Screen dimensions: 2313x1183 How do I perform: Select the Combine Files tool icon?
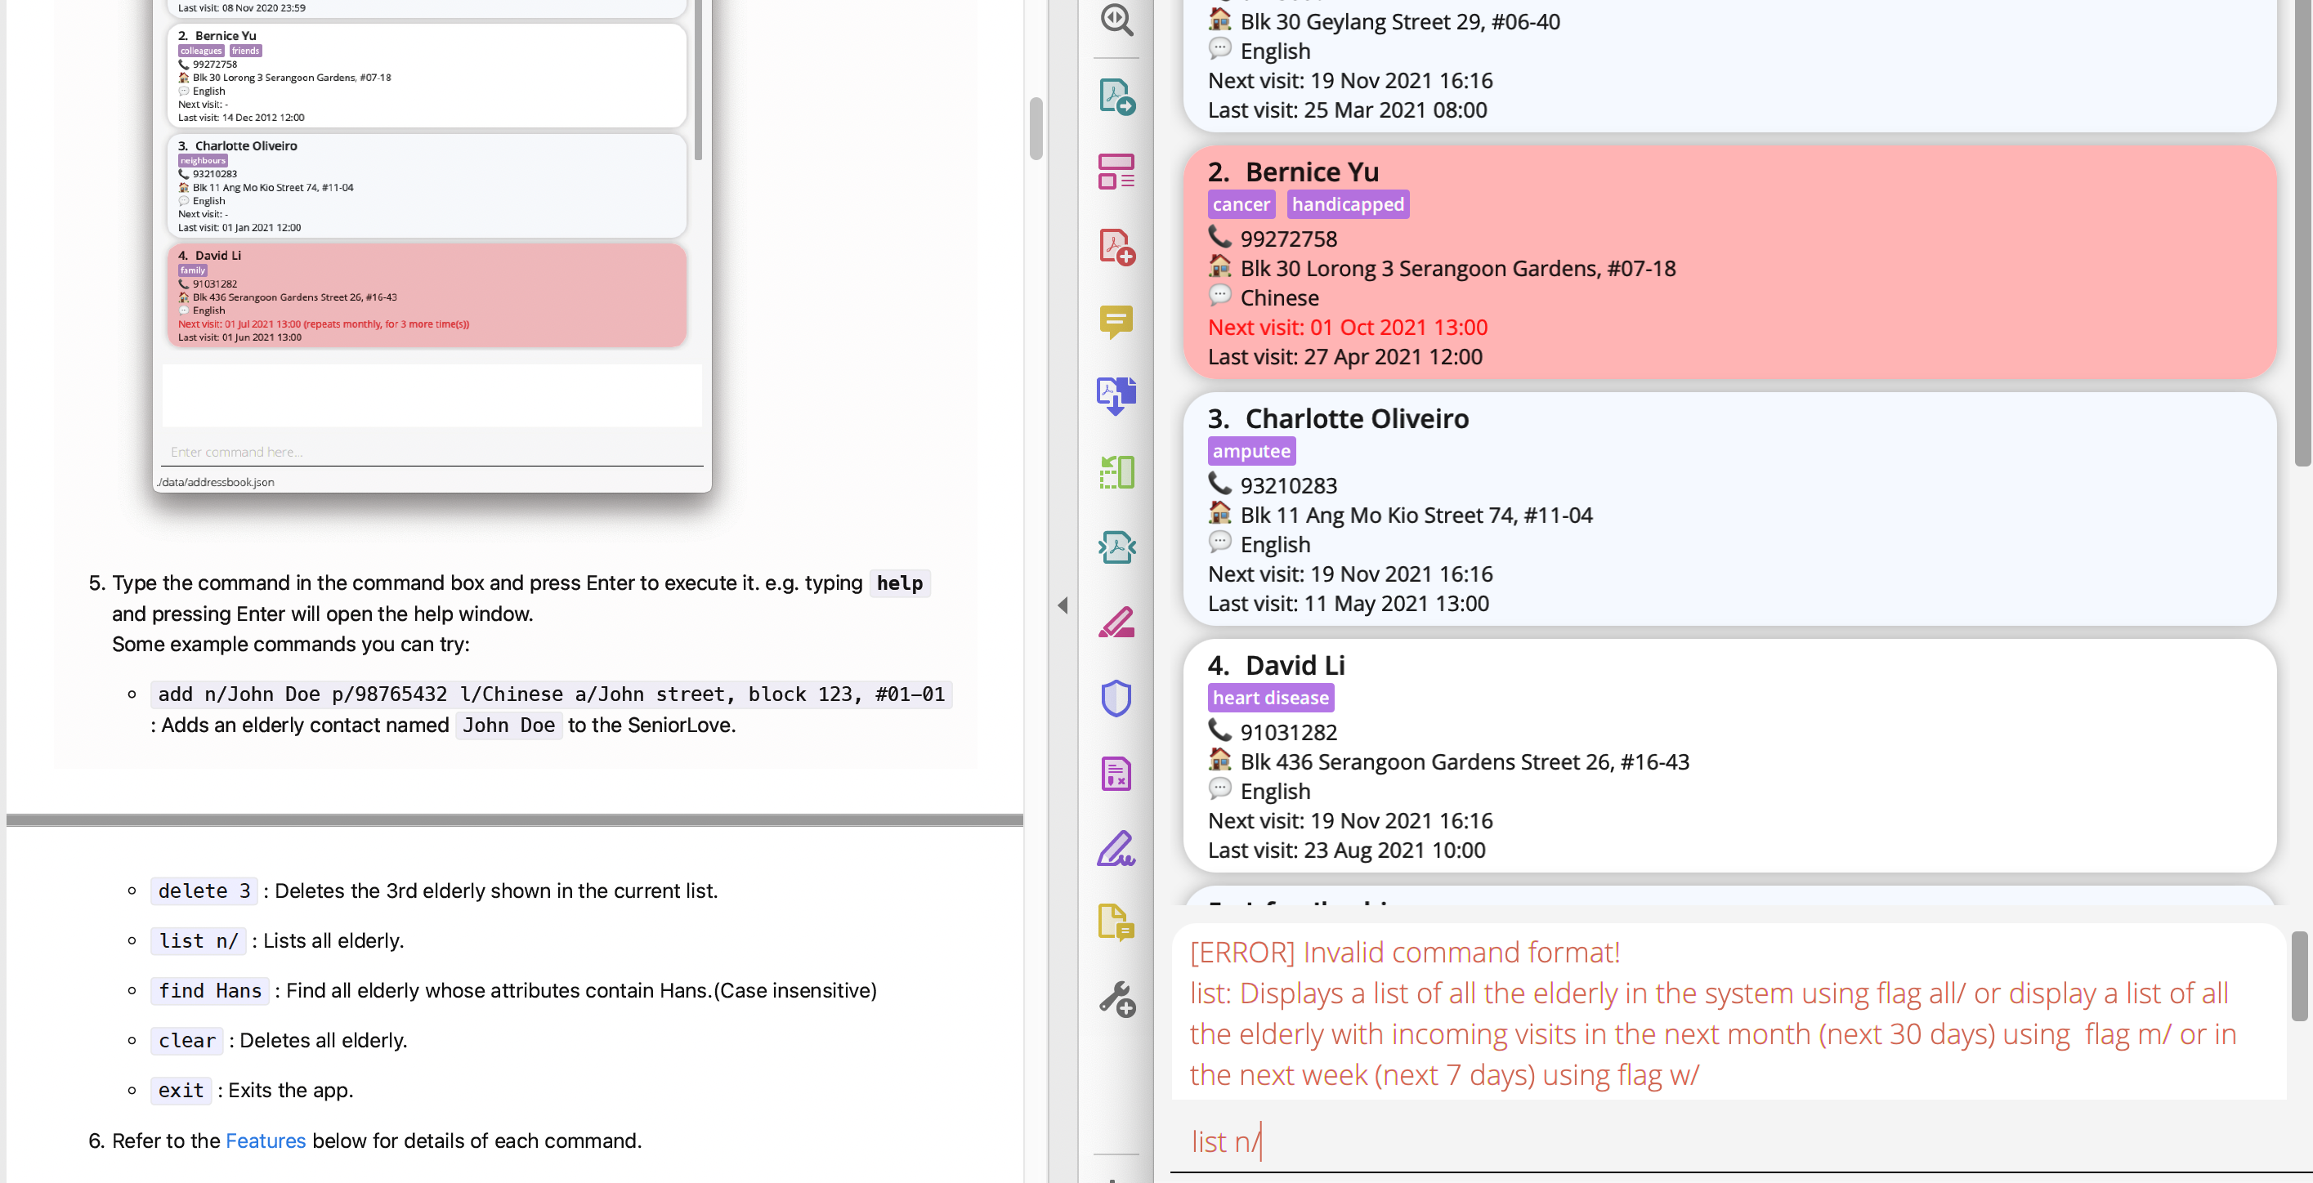1116,395
